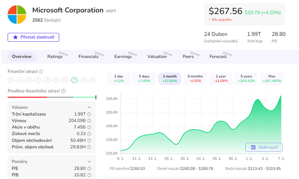Open help icon next to Predikce finančního zdraví

(63, 91)
